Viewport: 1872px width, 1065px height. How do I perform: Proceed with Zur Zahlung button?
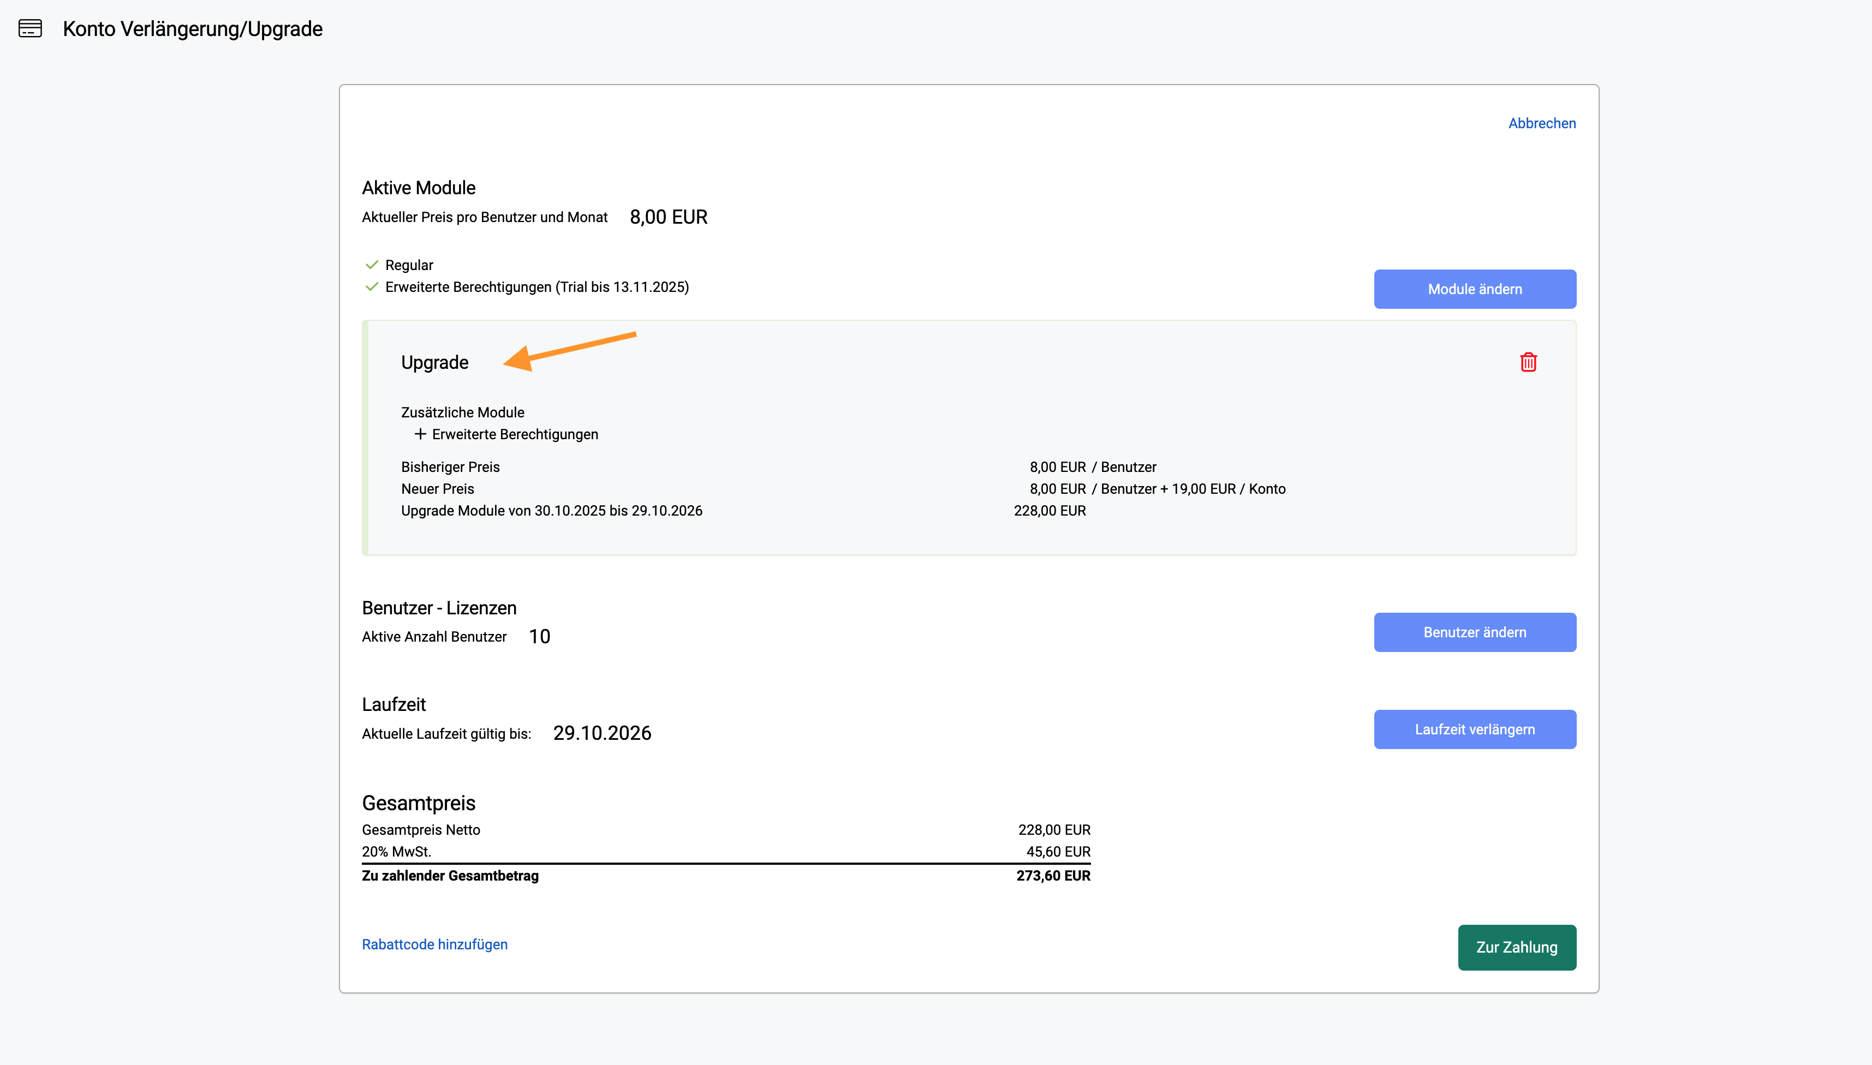(x=1517, y=947)
